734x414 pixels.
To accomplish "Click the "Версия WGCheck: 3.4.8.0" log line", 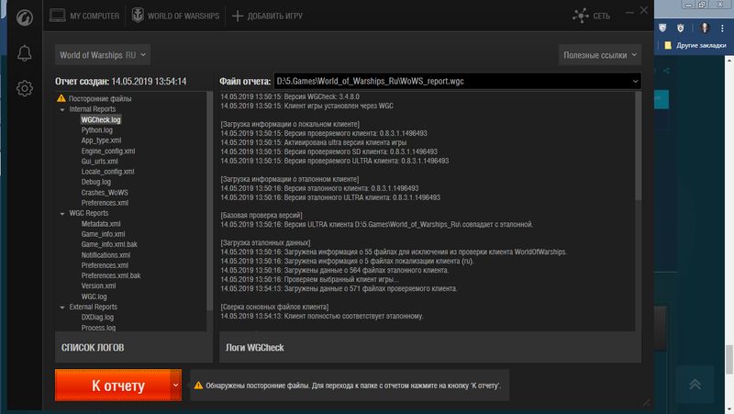I will [290, 96].
